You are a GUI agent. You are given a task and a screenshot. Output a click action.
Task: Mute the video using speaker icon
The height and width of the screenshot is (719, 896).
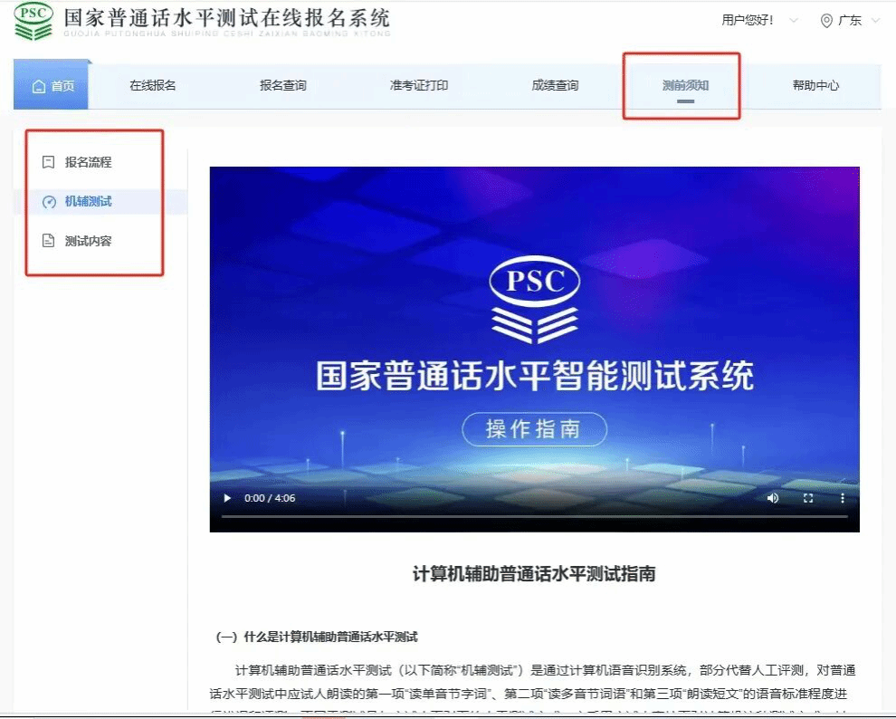point(773,498)
